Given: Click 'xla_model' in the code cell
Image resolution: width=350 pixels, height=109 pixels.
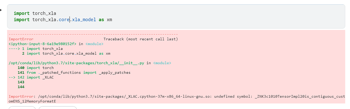Looking at the screenshot, I should [84, 19].
